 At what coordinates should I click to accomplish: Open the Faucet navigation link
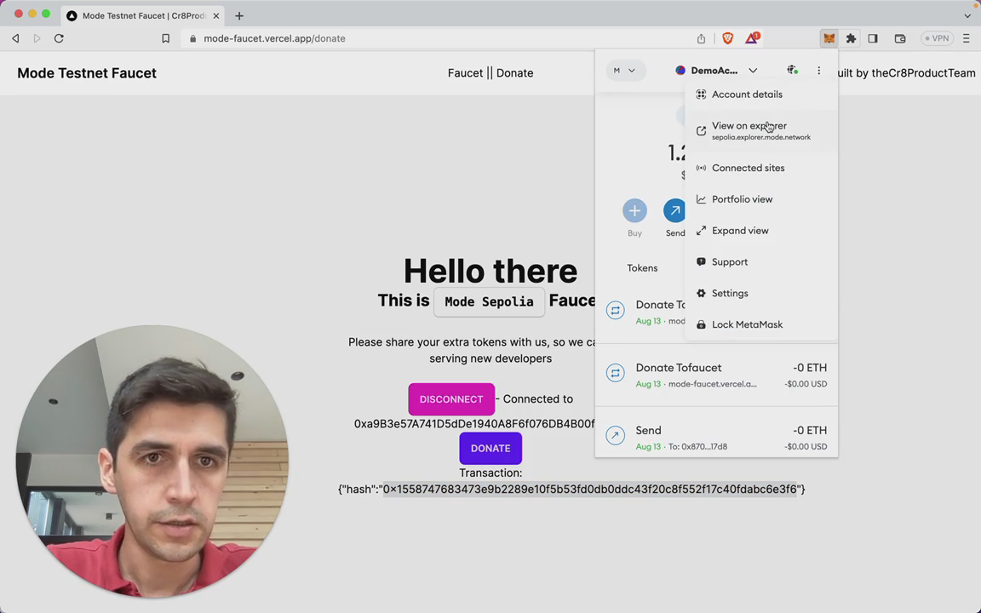465,73
